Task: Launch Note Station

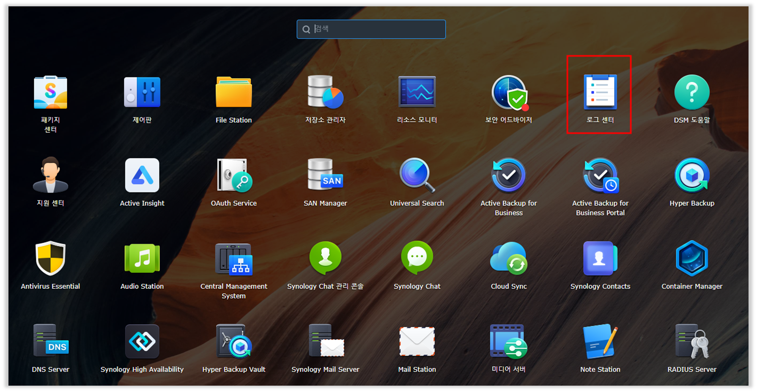Action: pyautogui.click(x=600, y=341)
